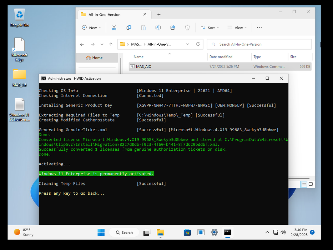Switch Explorer to details view layout
This screenshot has width=333, height=250.
[304, 184]
